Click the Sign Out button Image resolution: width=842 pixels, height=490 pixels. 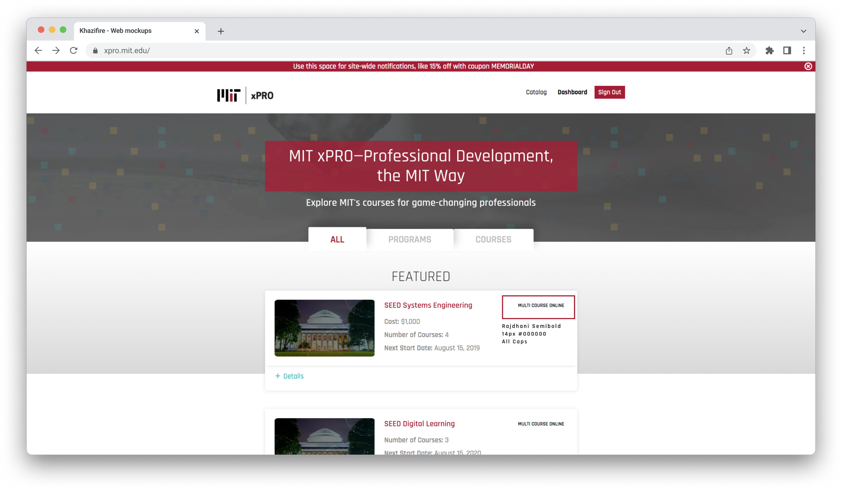[x=609, y=92]
